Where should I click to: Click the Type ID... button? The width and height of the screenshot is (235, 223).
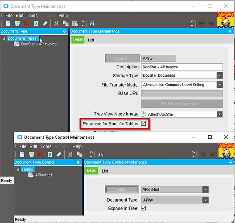tap(123, 58)
